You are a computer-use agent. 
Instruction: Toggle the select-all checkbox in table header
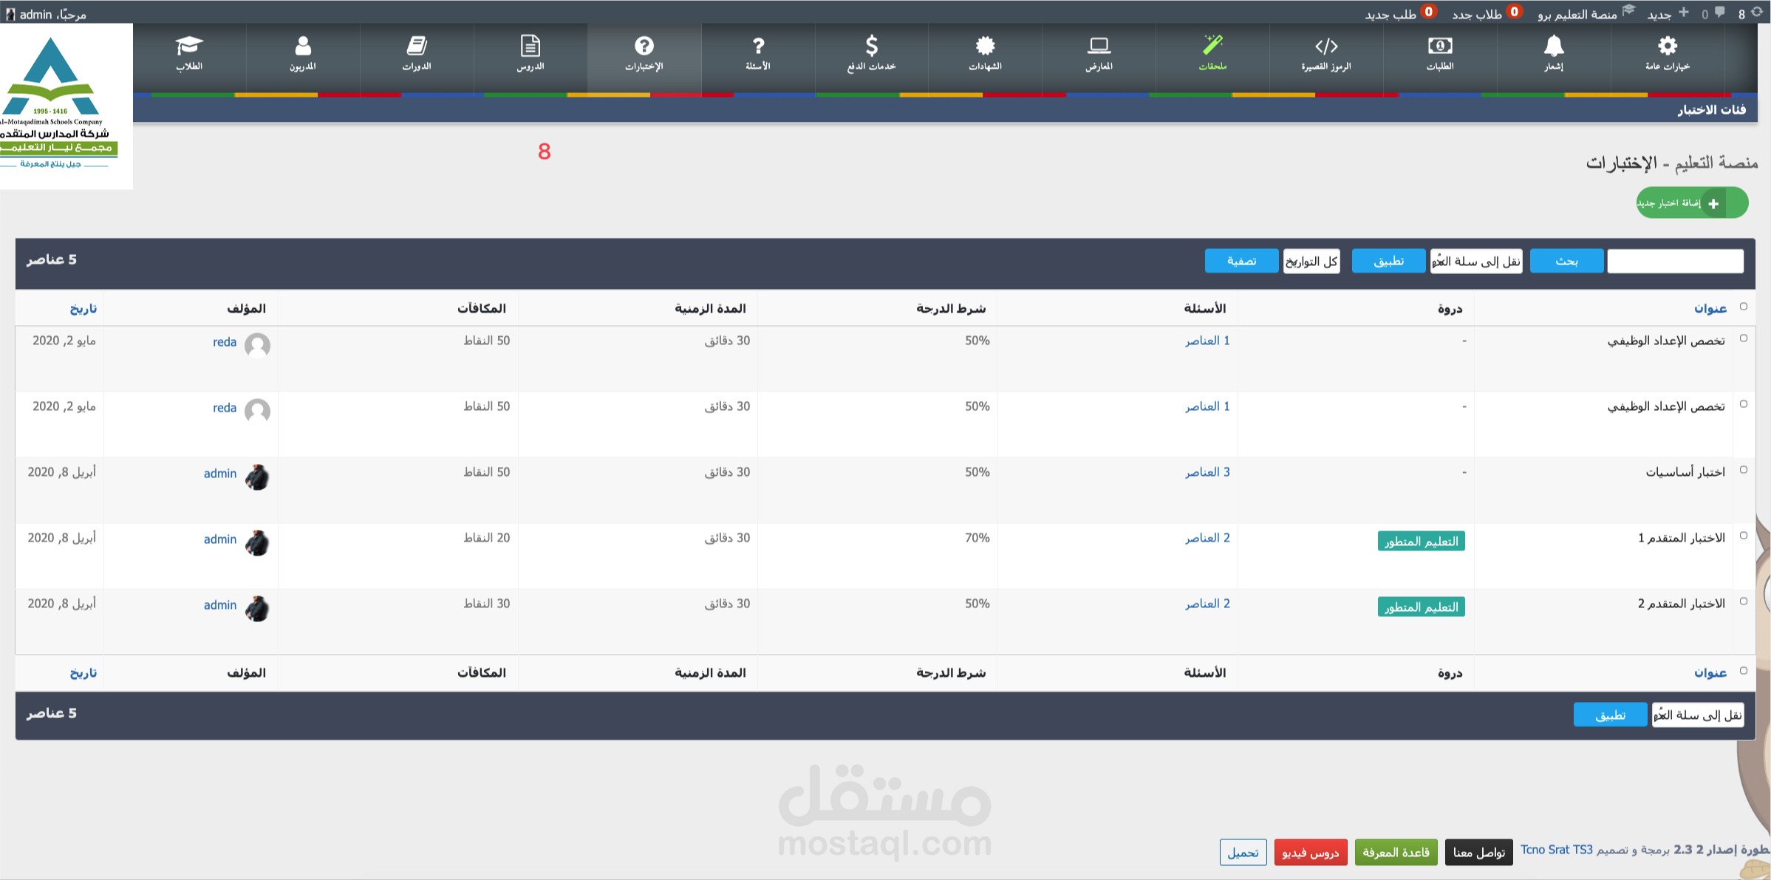pyautogui.click(x=1744, y=307)
